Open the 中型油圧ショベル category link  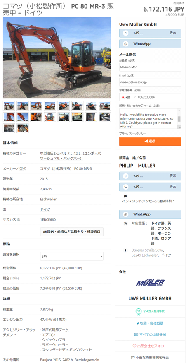pyautogui.click(x=71, y=156)
